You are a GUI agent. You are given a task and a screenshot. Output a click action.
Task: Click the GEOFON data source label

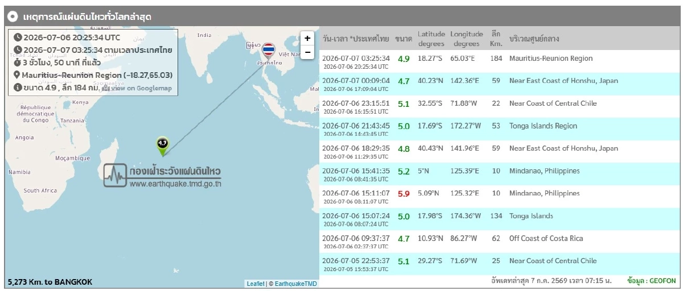pyautogui.click(x=652, y=281)
